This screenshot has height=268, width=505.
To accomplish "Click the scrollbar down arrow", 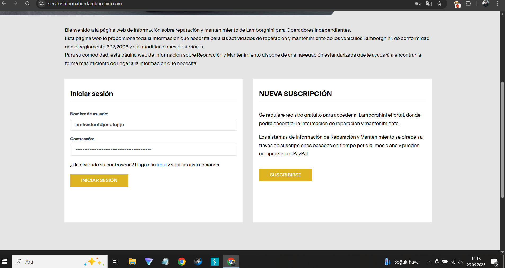I will [x=502, y=252].
